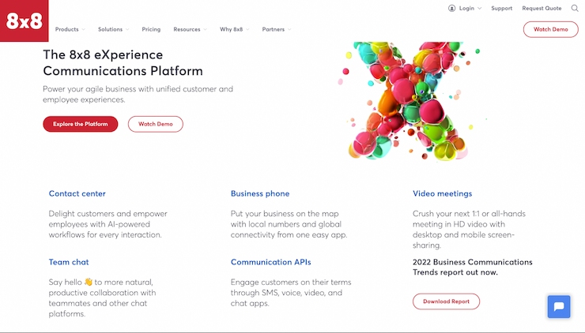Open the Partners menu
The height and width of the screenshot is (333, 585).
point(273,29)
